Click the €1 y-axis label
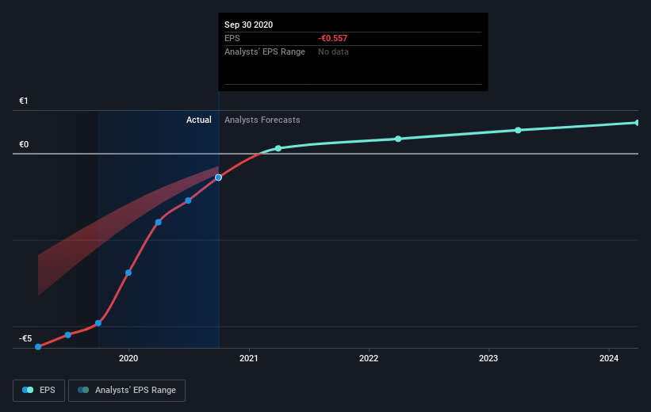Viewport: 651px width, 412px height. pyautogui.click(x=24, y=101)
